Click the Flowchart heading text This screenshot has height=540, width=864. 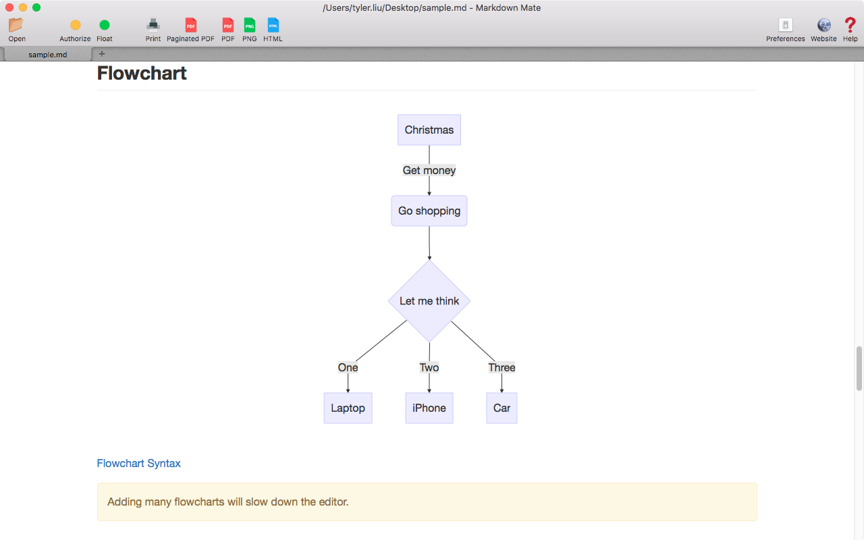pos(142,73)
